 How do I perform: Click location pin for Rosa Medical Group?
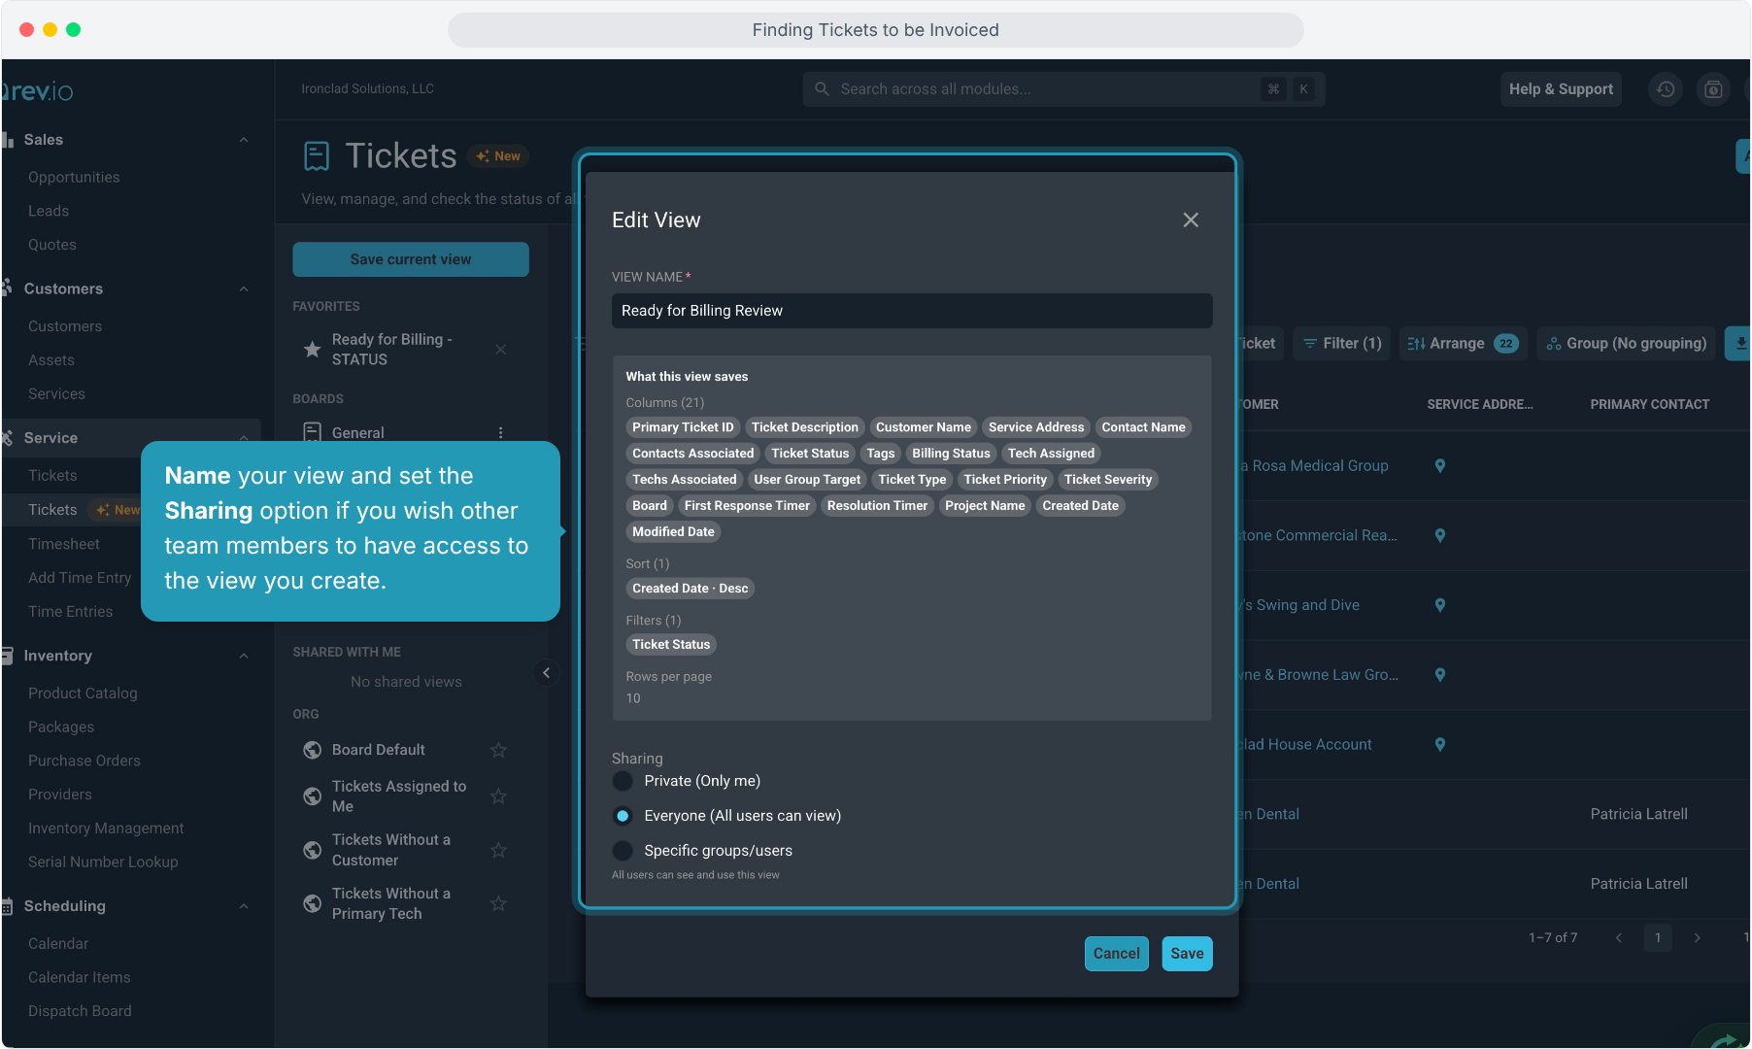(1440, 466)
